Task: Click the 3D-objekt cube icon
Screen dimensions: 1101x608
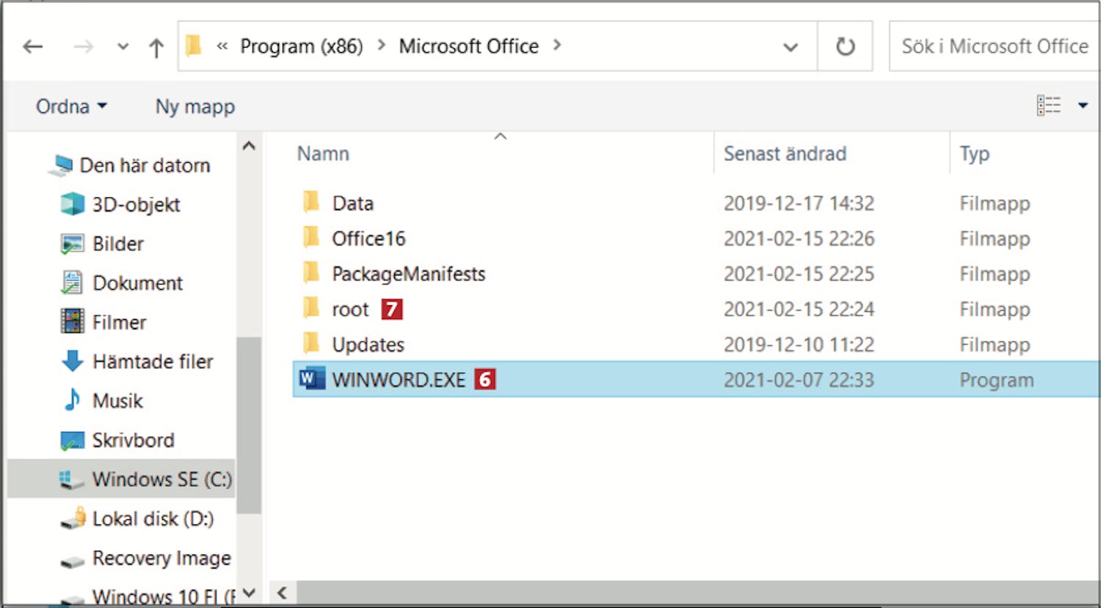Action: [x=73, y=204]
